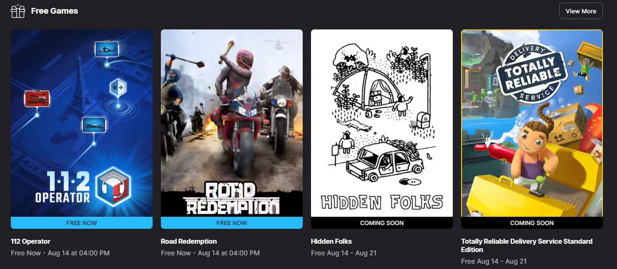
Task: Click the helicopter icon on 112 Operator cover
Action: click(107, 49)
